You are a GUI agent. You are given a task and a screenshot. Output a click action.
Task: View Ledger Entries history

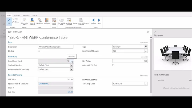(x=54, y=22)
